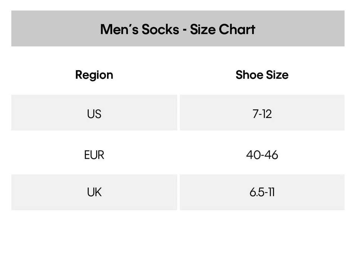Click the word "Socks" in the title

point(160,29)
